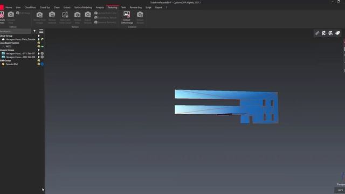Open the Extract ribbon tab
This screenshot has height=194, width=345.
click(67, 7)
